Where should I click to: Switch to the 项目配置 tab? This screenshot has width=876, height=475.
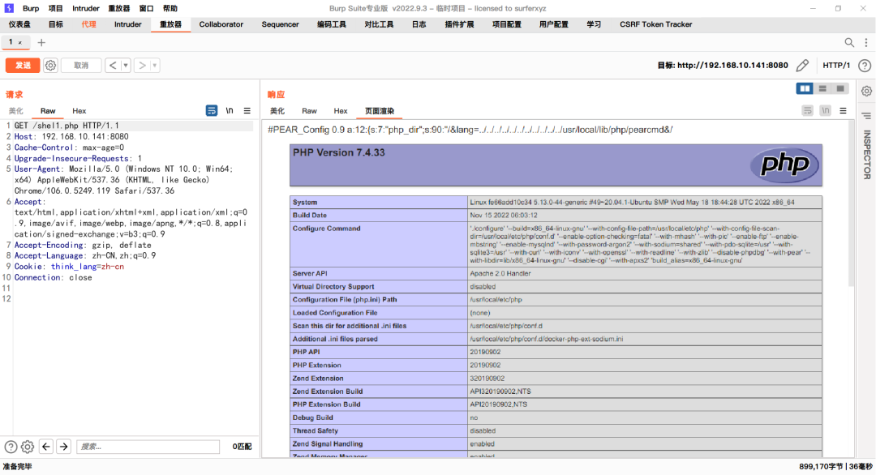pos(507,24)
